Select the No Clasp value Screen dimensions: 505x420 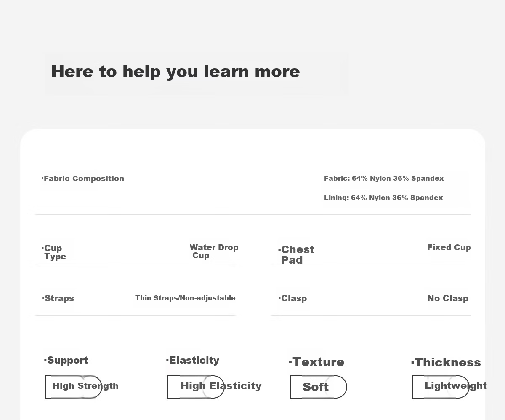click(x=448, y=298)
